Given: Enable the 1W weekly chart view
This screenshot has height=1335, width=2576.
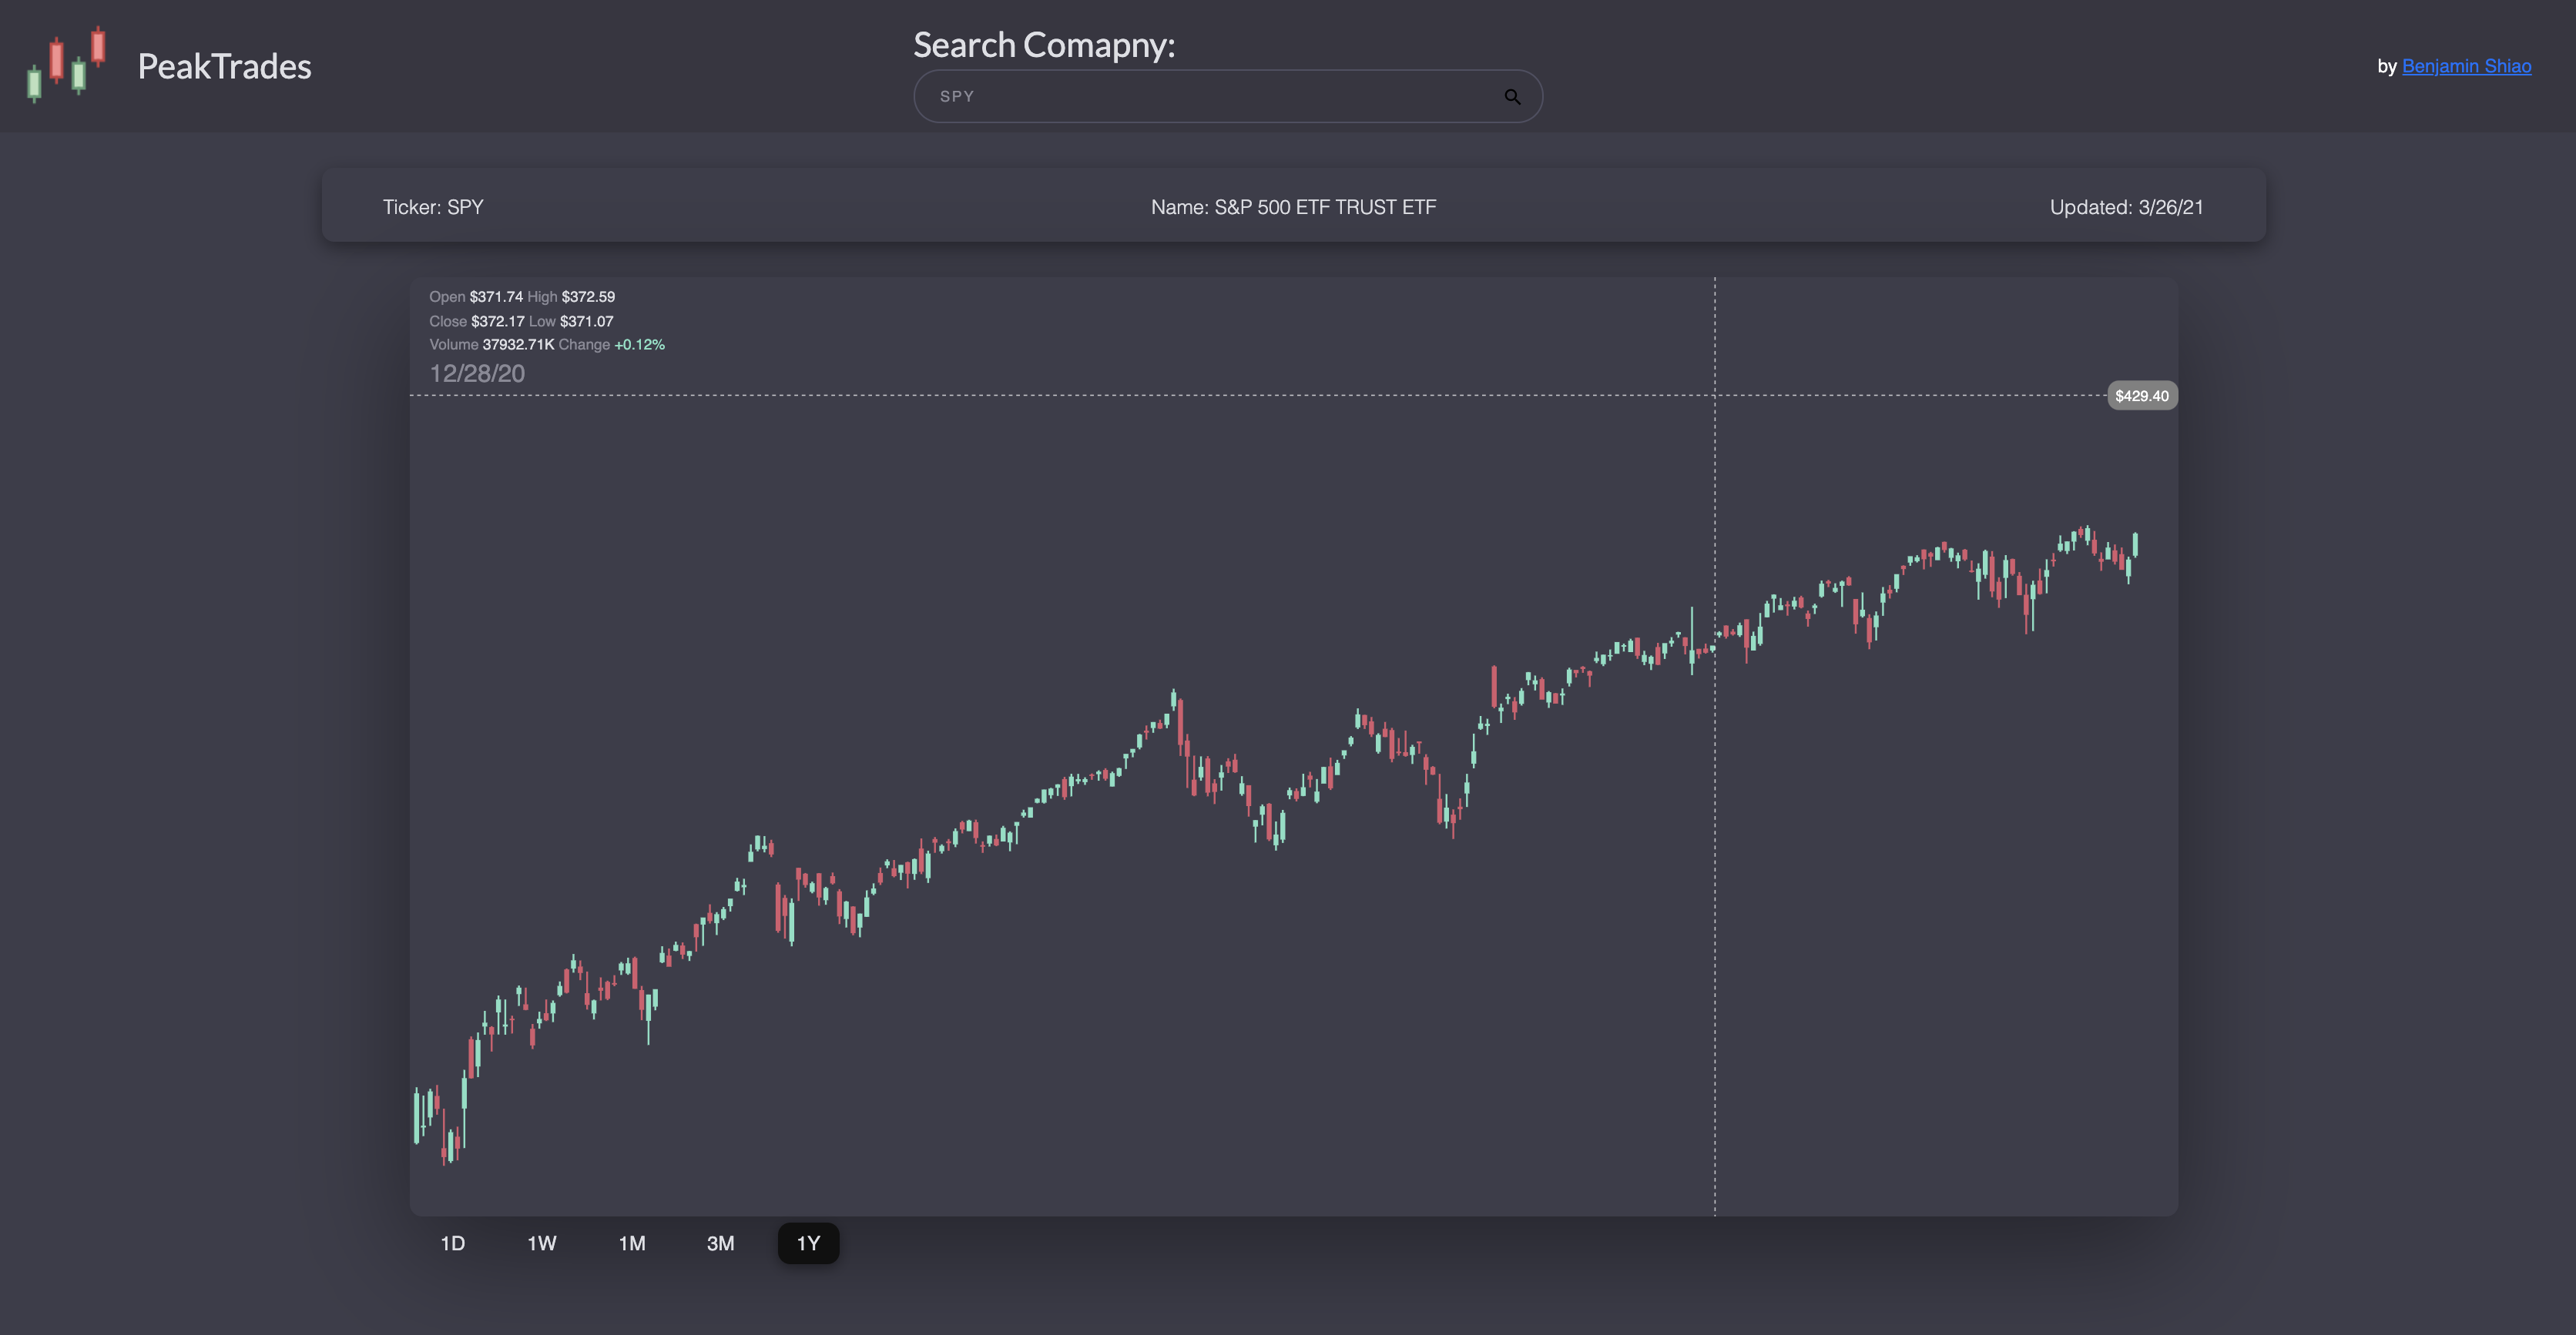Looking at the screenshot, I should pos(541,1243).
